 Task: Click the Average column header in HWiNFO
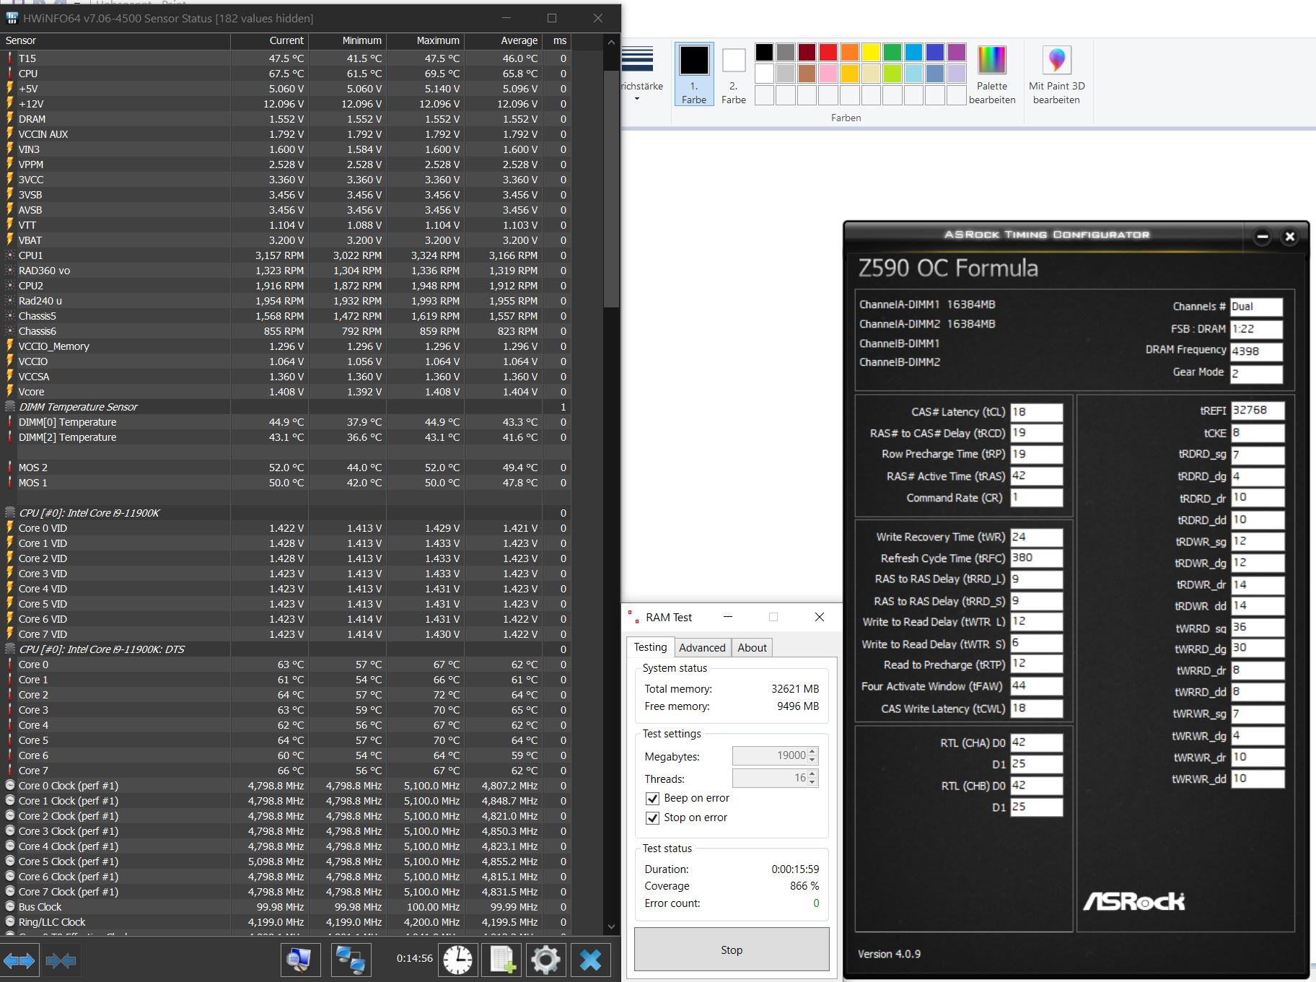click(x=503, y=41)
